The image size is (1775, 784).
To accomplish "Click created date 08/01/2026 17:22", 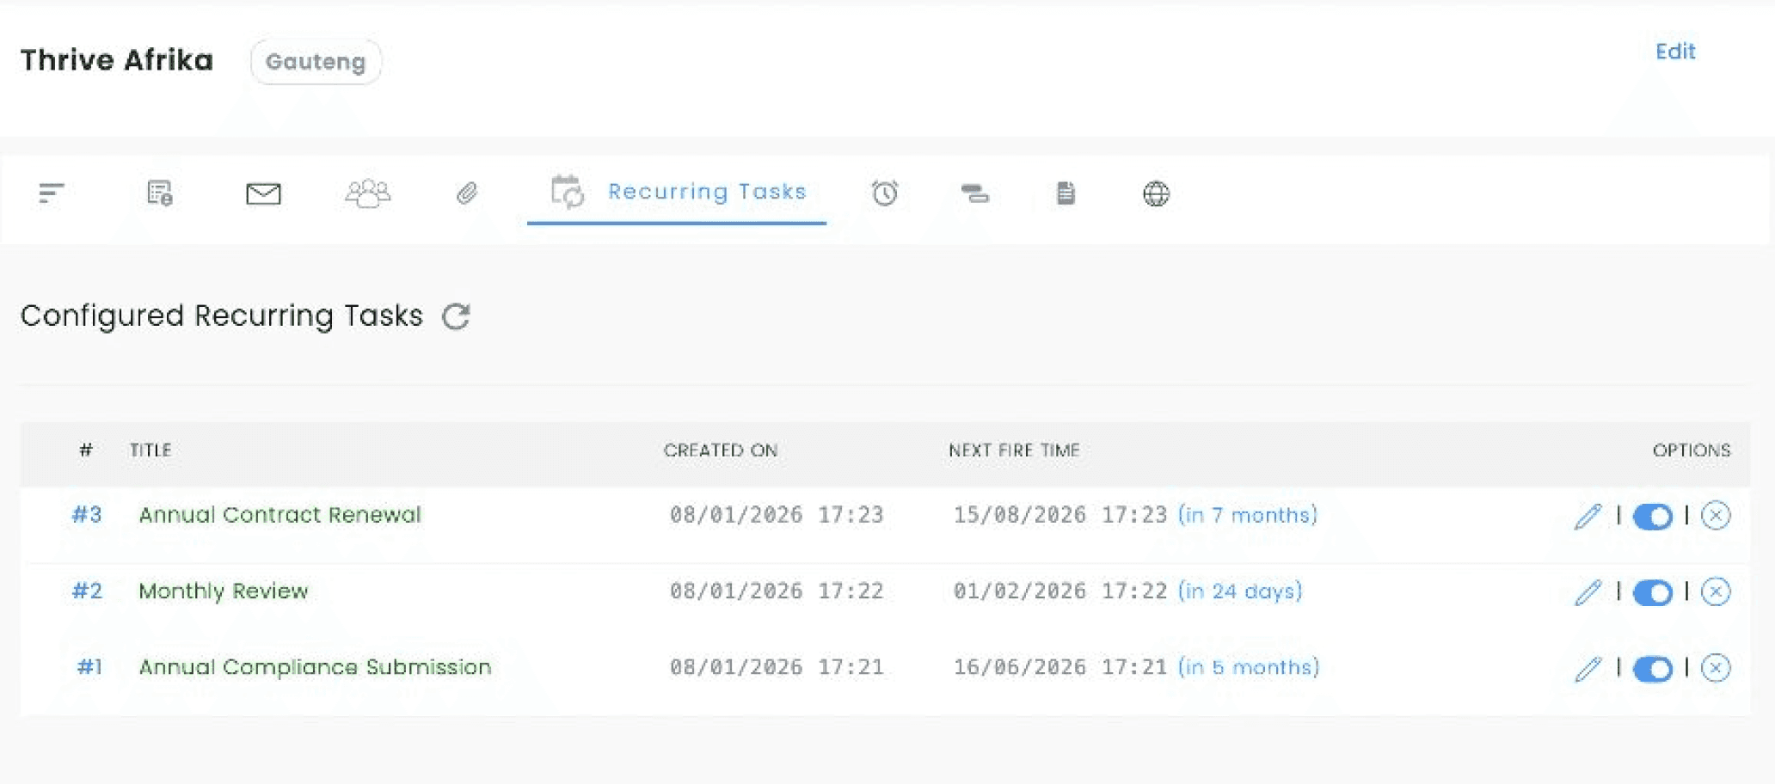I will tap(777, 591).
